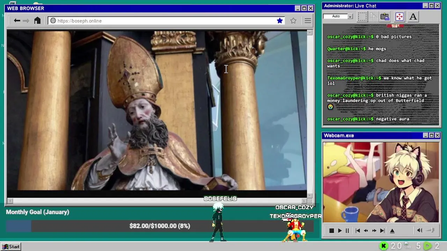Click the globe icon beside the URL
This screenshot has height=251, width=447.
(x=53, y=21)
